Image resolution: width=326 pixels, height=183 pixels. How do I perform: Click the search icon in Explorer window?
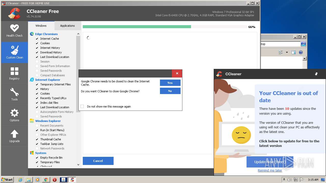(303, 44)
